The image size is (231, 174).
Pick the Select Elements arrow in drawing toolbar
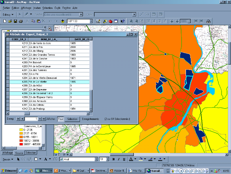(x=18, y=159)
